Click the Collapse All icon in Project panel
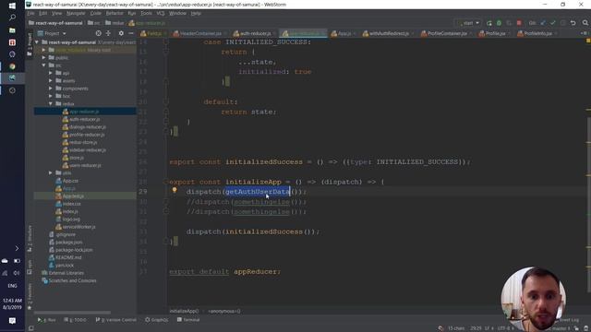Screen dimensions: 591x332 tap(109, 33)
